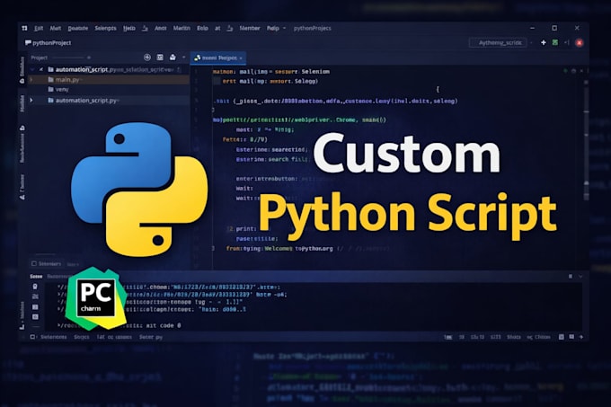Expand the arrow beside automation_script.py
Screen dimensions: 611x407
click(x=31, y=101)
